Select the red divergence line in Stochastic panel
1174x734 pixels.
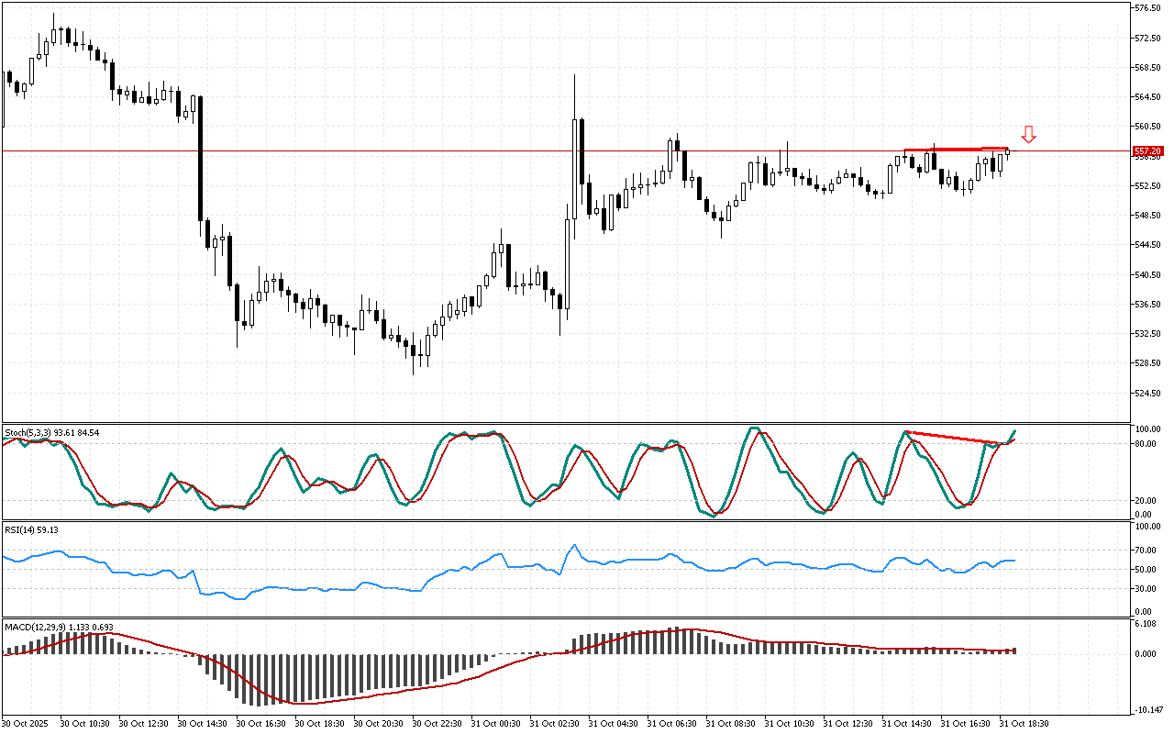(x=954, y=438)
